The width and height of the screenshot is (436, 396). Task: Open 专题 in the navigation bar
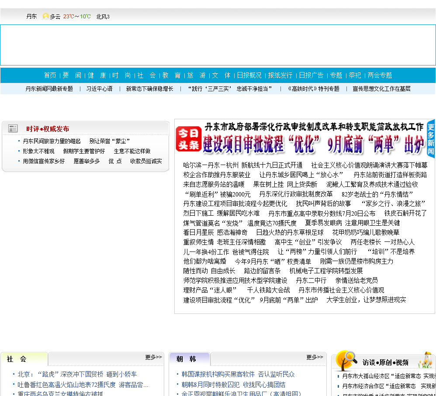tap(336, 75)
